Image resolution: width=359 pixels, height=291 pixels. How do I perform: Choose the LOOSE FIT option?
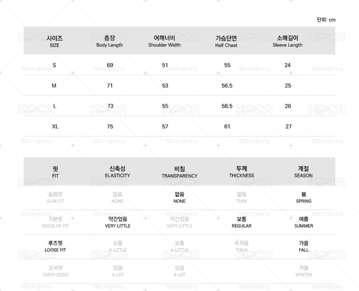(55, 247)
